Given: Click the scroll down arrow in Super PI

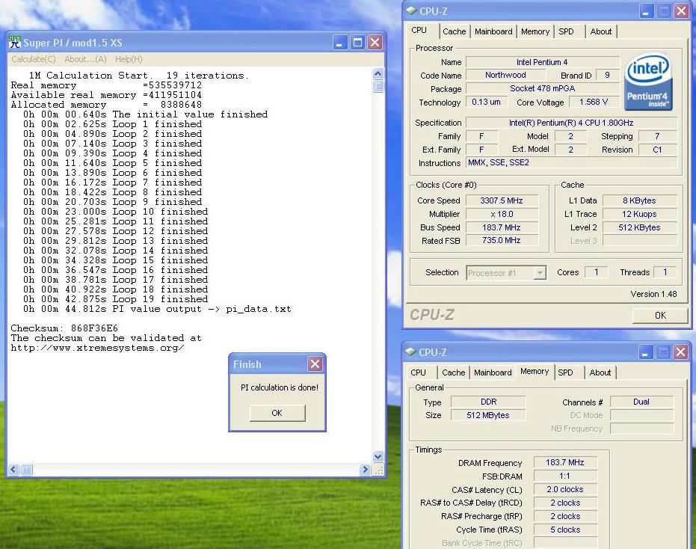Looking at the screenshot, I should tap(378, 456).
